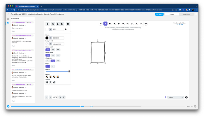Click the let eleNewWidth code snippet
Screen dimensions: 204x117
(x=23, y=70)
